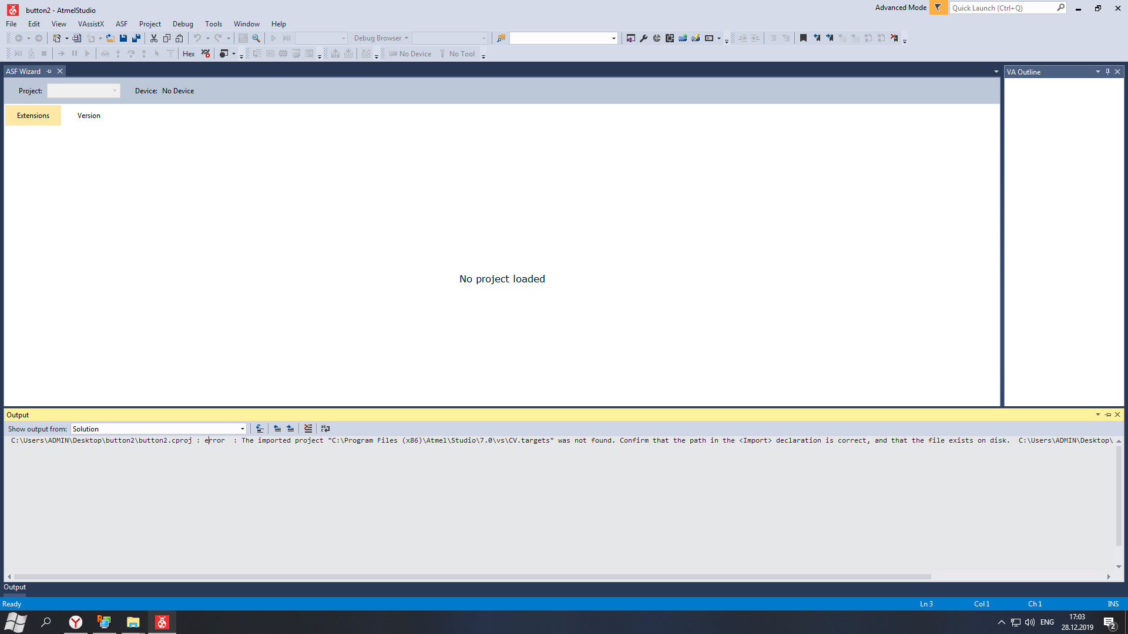Click the Open File folder icon

(110, 38)
